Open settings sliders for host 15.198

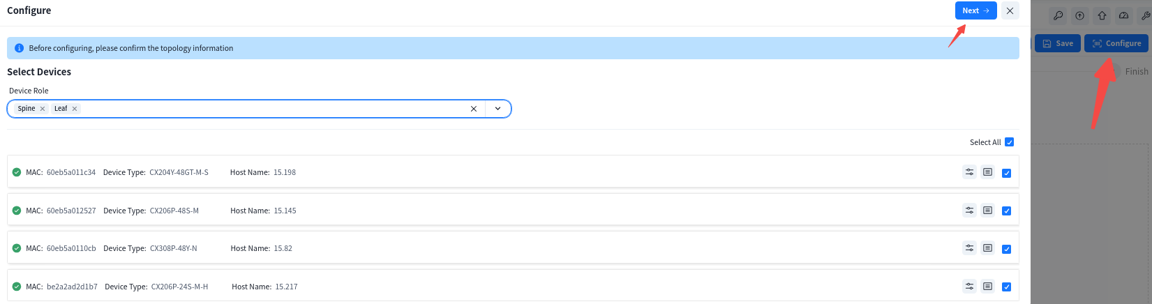click(x=969, y=172)
